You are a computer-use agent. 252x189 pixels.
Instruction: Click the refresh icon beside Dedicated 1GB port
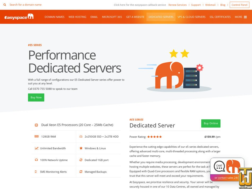click(x=81, y=160)
